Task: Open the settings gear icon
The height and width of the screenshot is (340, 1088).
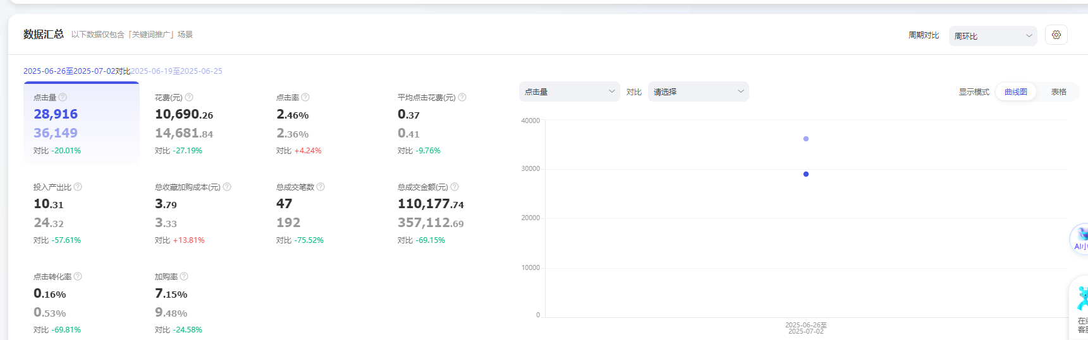Action: click(1056, 35)
